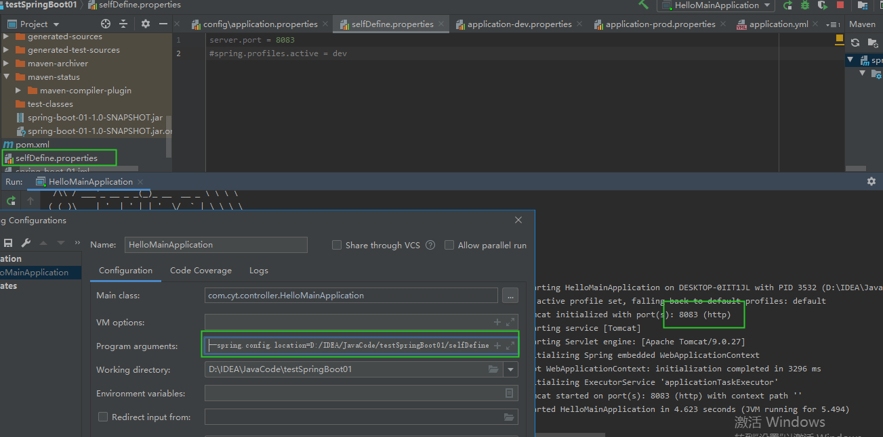Collapse maven-status folder

click(x=6, y=77)
